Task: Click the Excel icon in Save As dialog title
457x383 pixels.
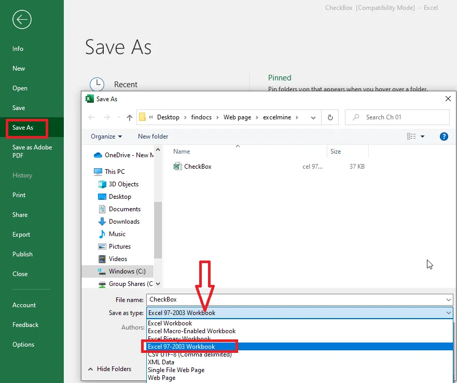Action: coord(89,99)
